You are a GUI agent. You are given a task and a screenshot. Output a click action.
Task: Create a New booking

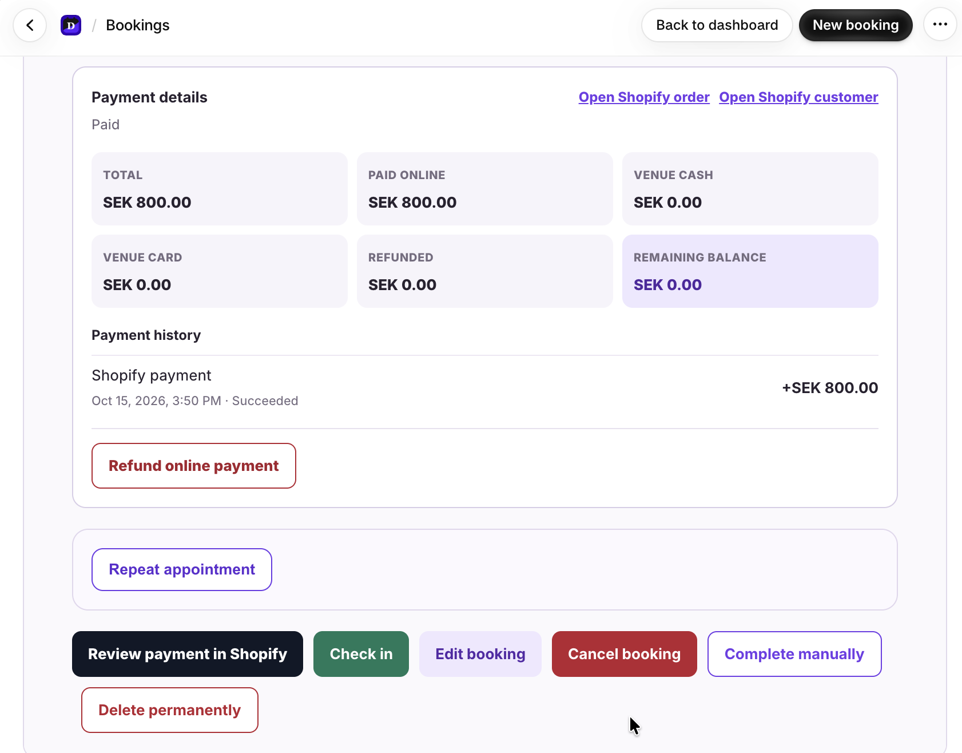click(856, 25)
